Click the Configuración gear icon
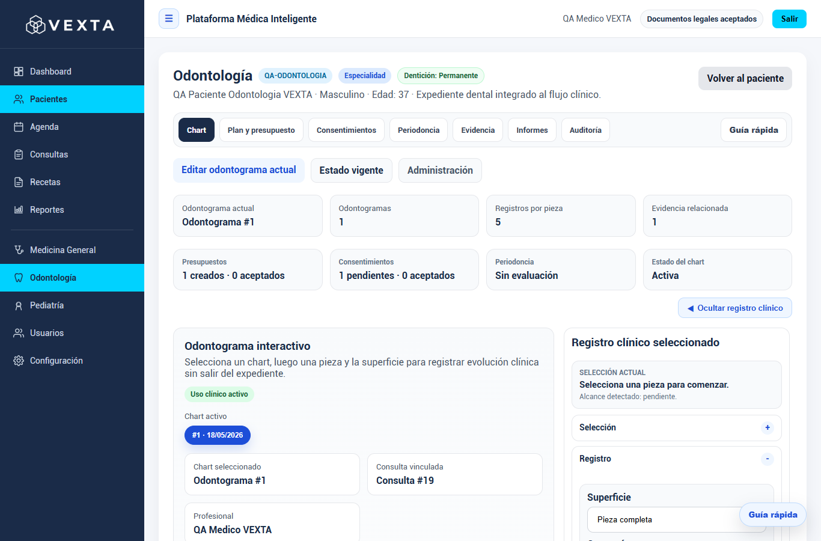The width and height of the screenshot is (821, 541). pyautogui.click(x=19, y=361)
